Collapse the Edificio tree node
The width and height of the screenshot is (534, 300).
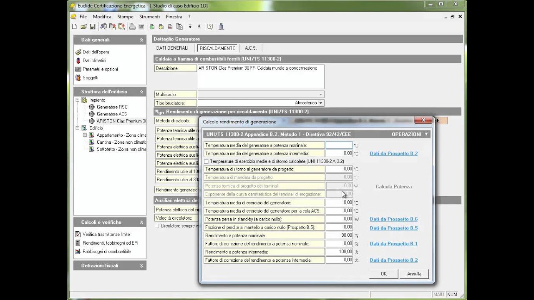click(78, 128)
